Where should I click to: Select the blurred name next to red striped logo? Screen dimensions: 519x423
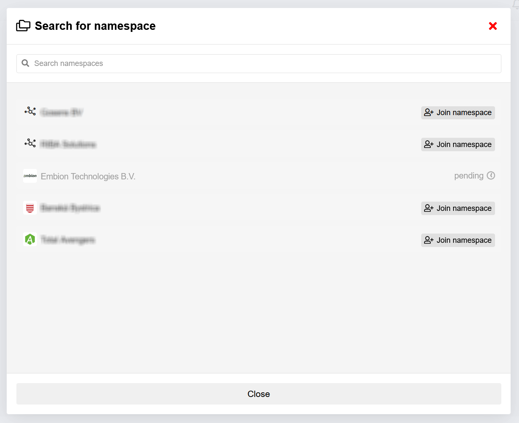[x=70, y=208]
